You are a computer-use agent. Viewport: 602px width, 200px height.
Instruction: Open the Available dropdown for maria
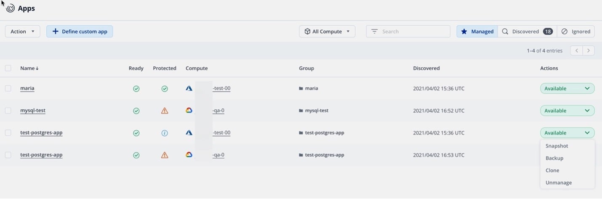(x=567, y=89)
